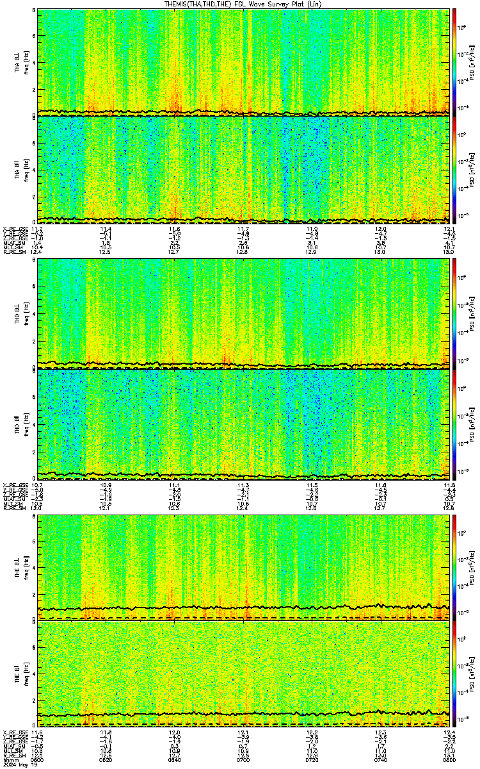Click the PSD color bar beside THA BL

pos(454,62)
